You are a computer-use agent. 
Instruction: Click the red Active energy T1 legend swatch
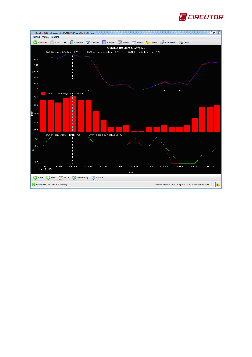coord(43,93)
